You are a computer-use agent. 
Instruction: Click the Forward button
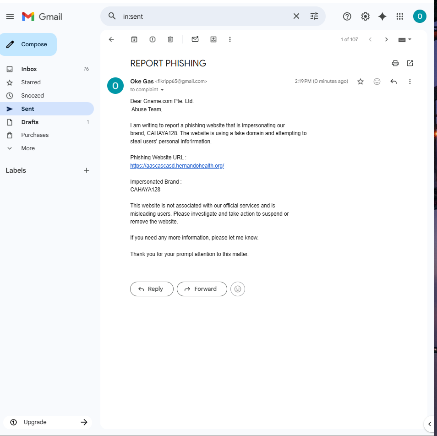(x=202, y=289)
